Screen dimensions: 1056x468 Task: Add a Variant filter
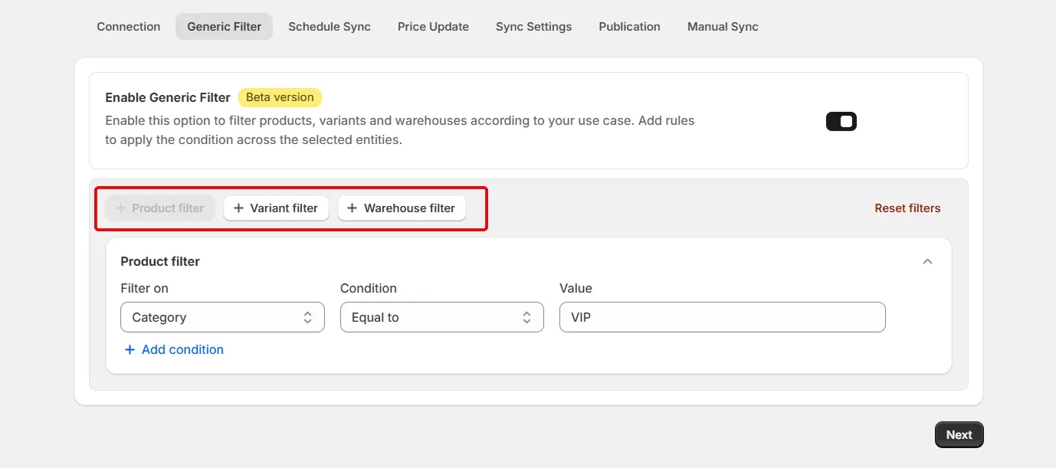click(x=276, y=208)
